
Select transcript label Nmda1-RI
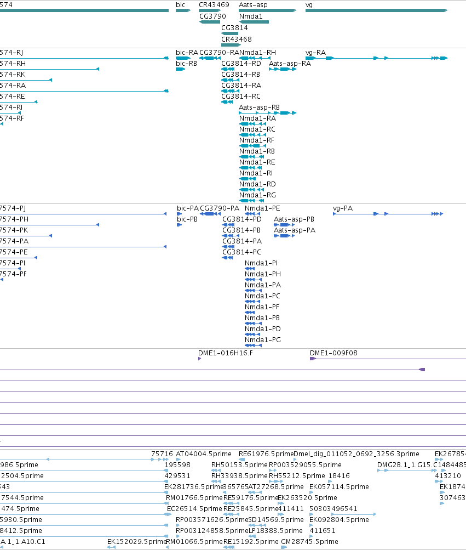(x=256, y=173)
